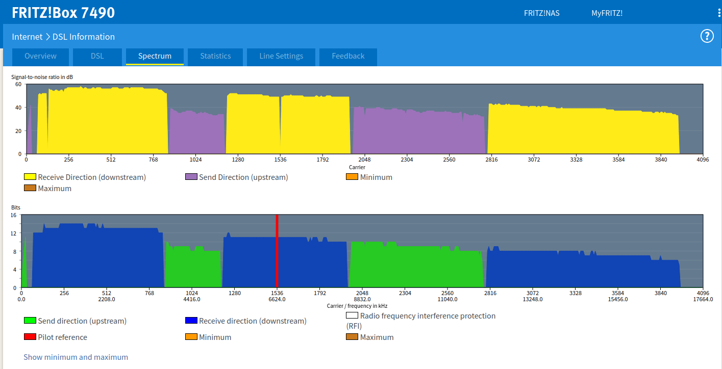Viewport: 722px width, 369px height.
Task: Go to the Statistics tab
Action: 215,57
